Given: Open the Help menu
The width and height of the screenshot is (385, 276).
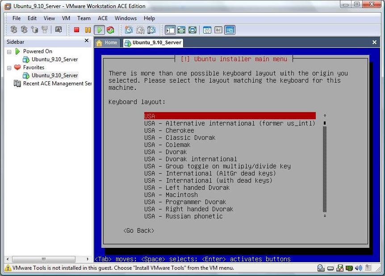Looking at the screenshot, I should (x=149, y=18).
